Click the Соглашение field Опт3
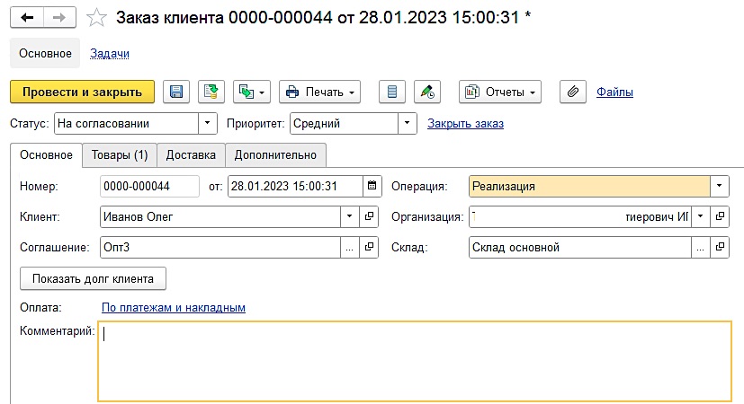This screenshot has width=744, height=404. click(220, 247)
